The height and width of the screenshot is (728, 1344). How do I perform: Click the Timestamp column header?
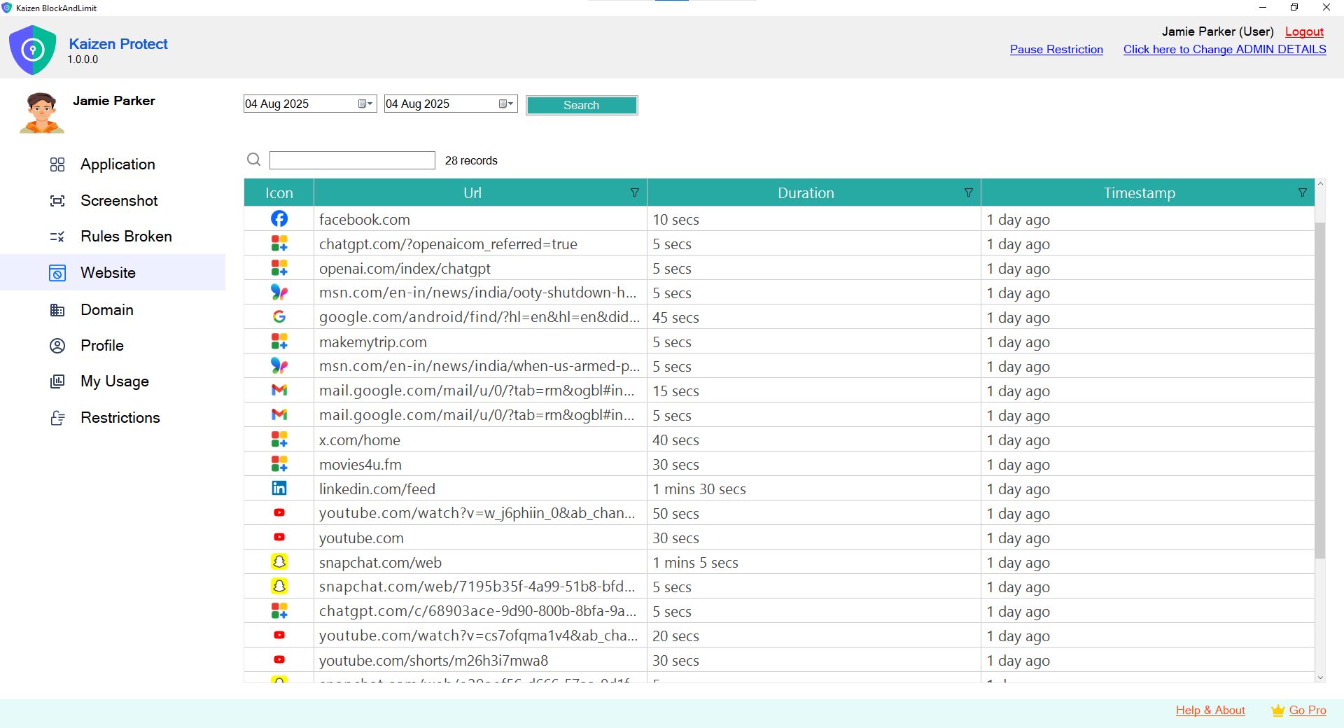[1140, 192]
